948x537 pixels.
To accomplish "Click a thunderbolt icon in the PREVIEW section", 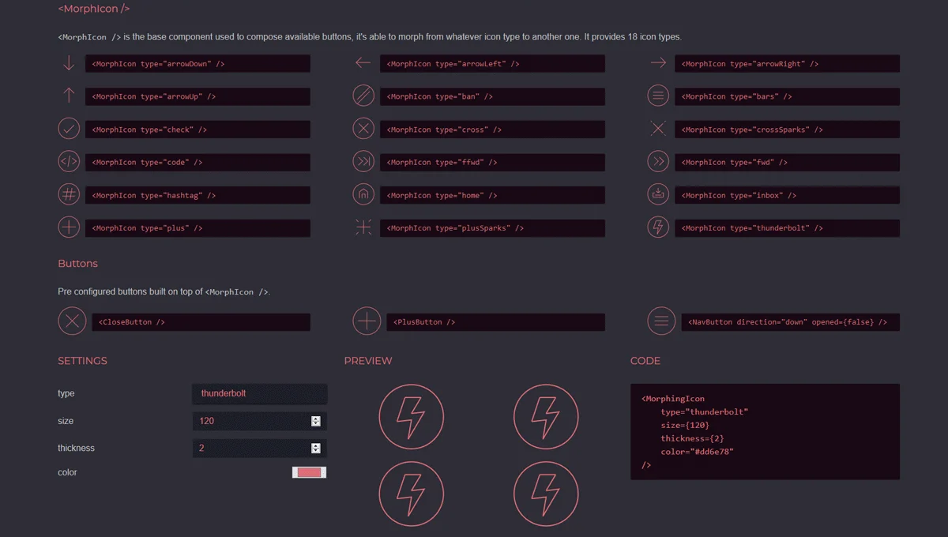I will [411, 416].
